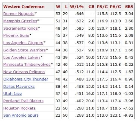Click the GB column header
Image resolution: width=137 pixels, height=121 pixels.
pos(91,7)
